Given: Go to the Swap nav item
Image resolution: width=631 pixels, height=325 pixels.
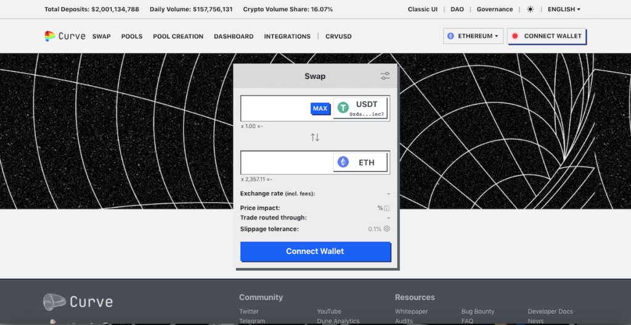Looking at the screenshot, I should tap(102, 36).
